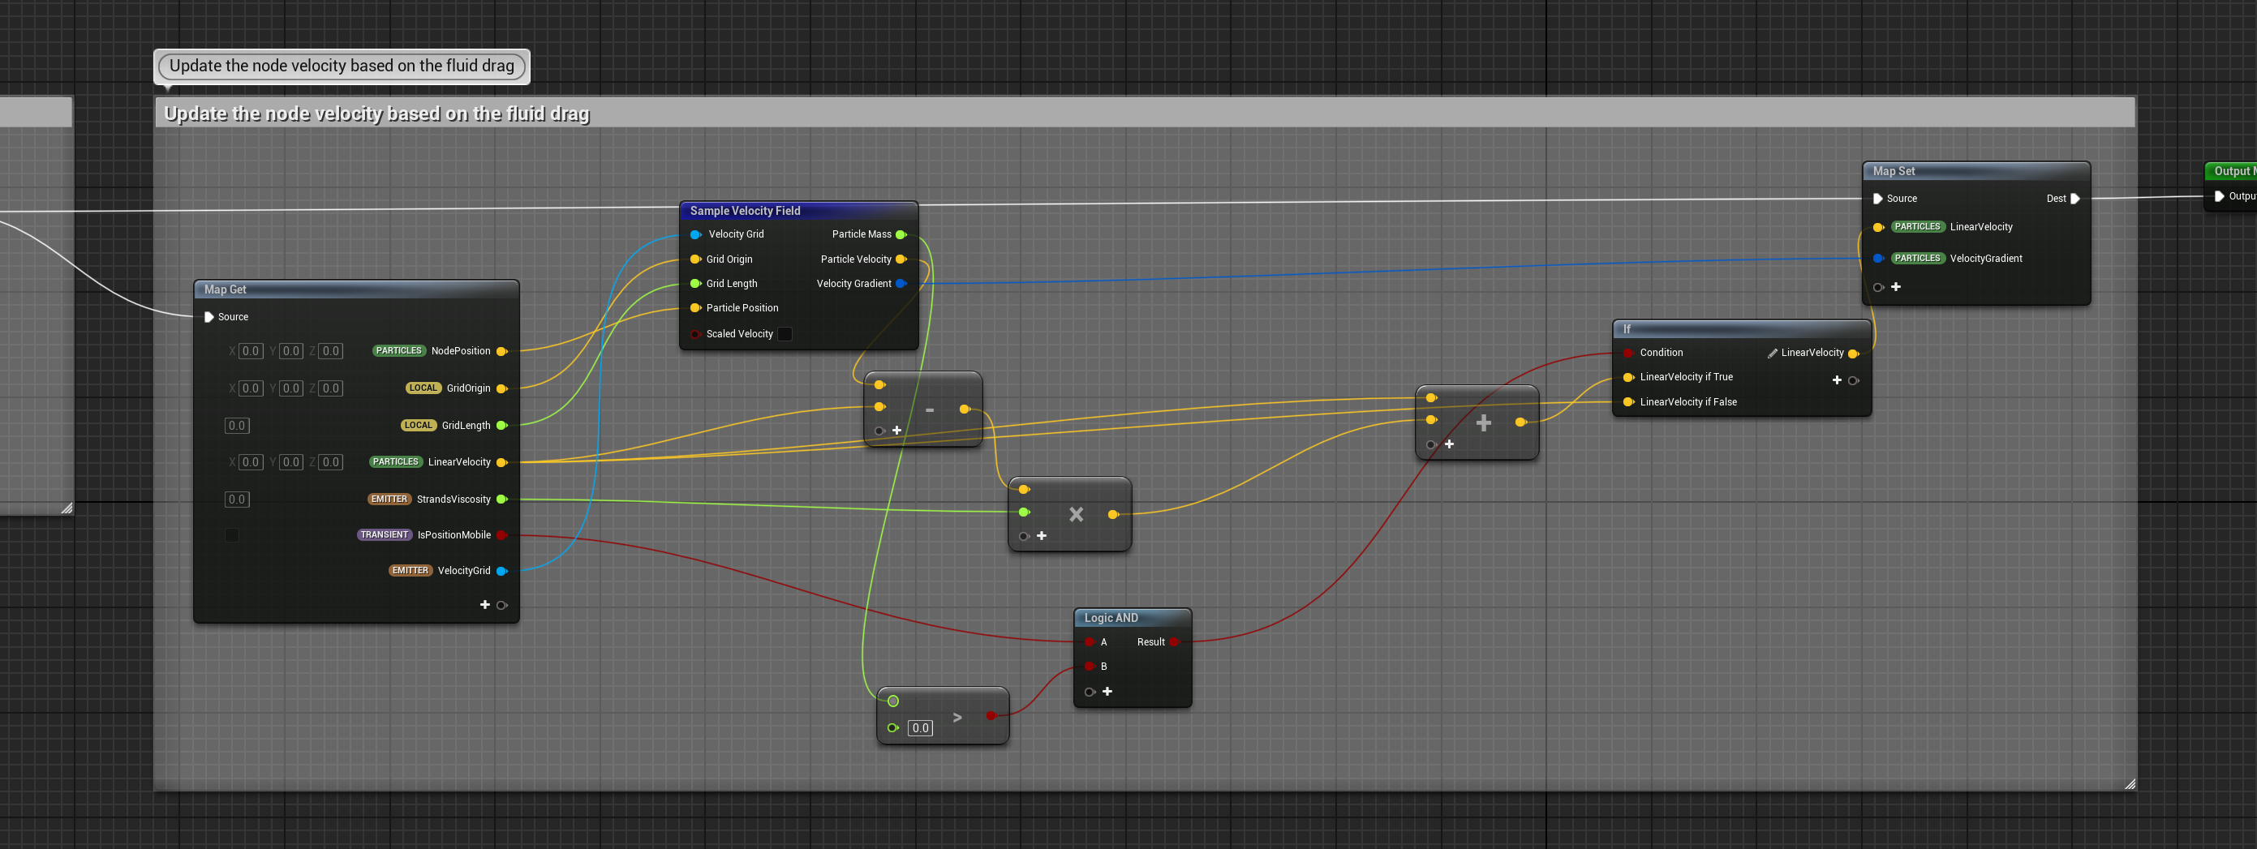Toggle the IsPositionMobile default checkbox

(232, 534)
